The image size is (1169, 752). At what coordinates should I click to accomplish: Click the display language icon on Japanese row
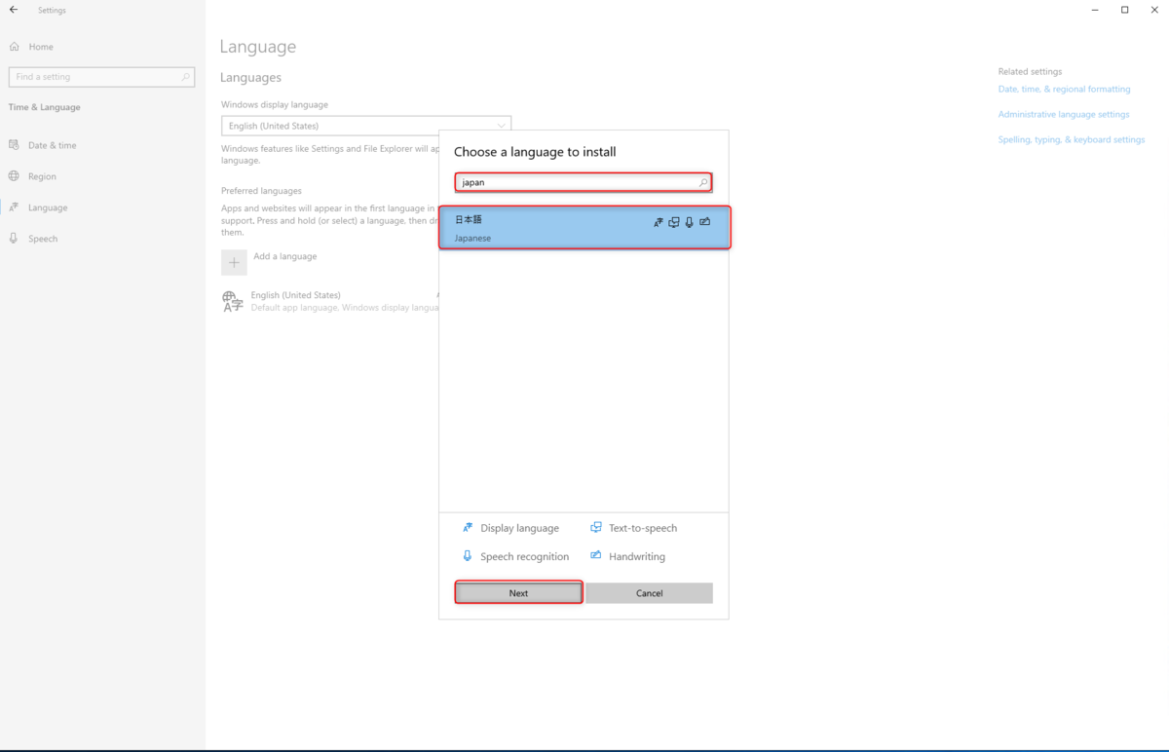659,222
